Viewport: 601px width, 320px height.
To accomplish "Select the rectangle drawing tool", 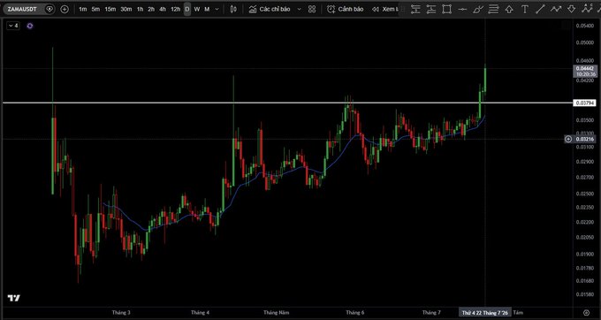I will coord(446,9).
